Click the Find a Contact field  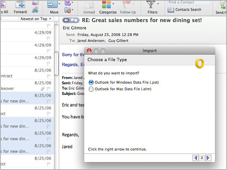189,3
